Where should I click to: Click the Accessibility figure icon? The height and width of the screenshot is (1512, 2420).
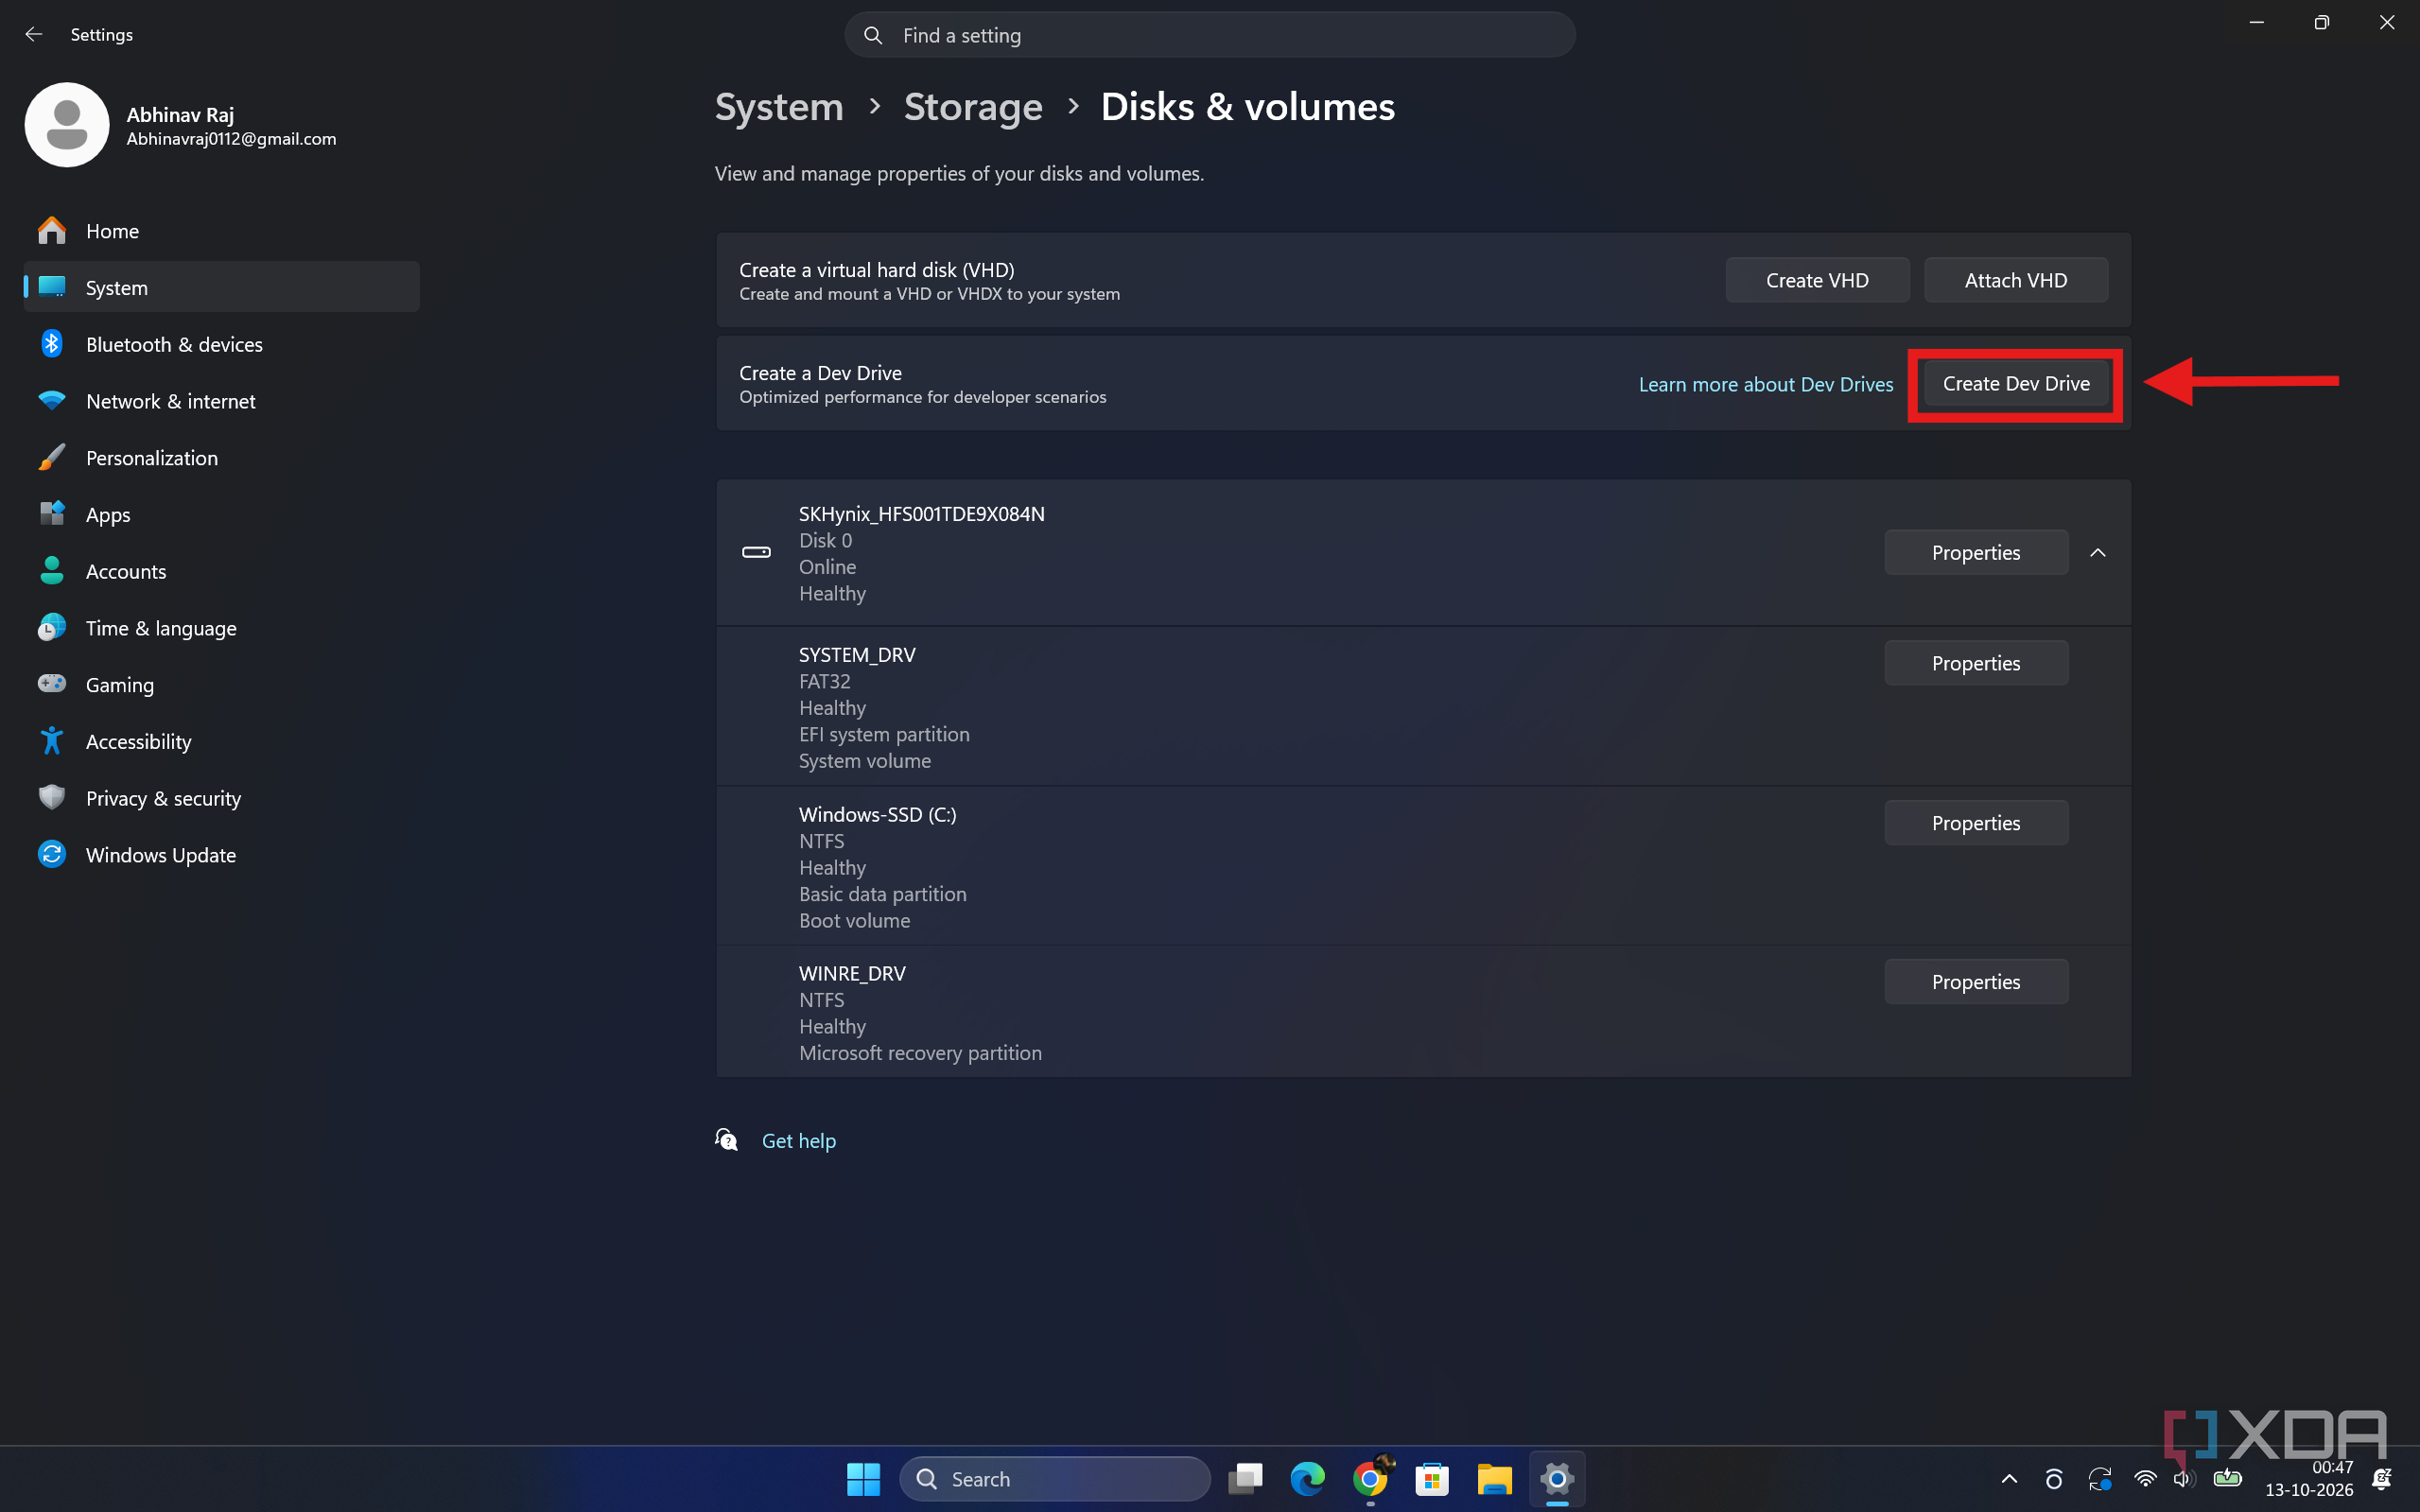click(52, 741)
